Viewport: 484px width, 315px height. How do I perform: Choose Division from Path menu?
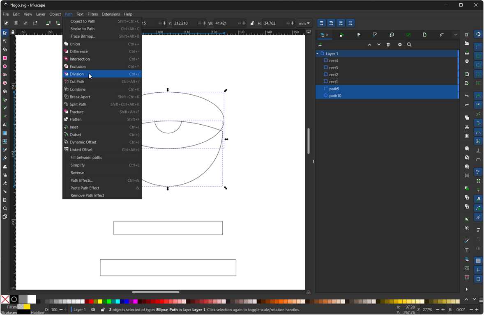coord(102,74)
